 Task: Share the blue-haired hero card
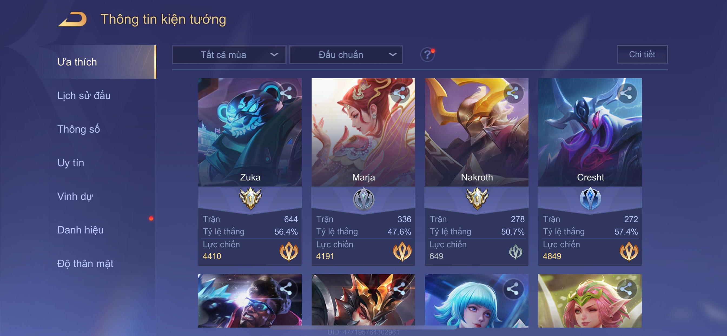tap(513, 289)
